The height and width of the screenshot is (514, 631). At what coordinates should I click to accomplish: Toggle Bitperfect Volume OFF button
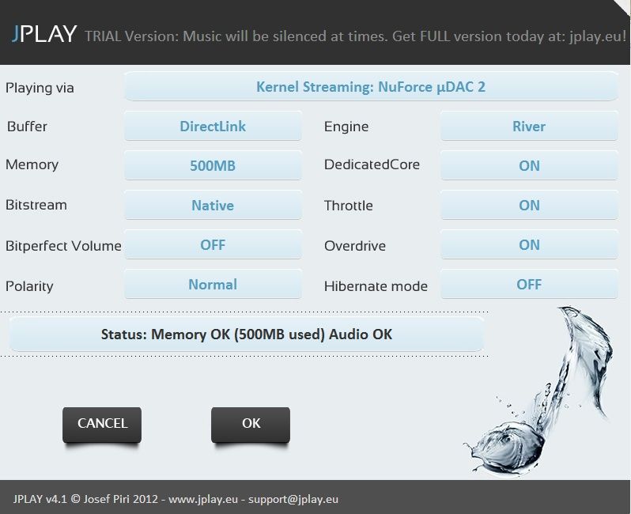click(x=213, y=244)
